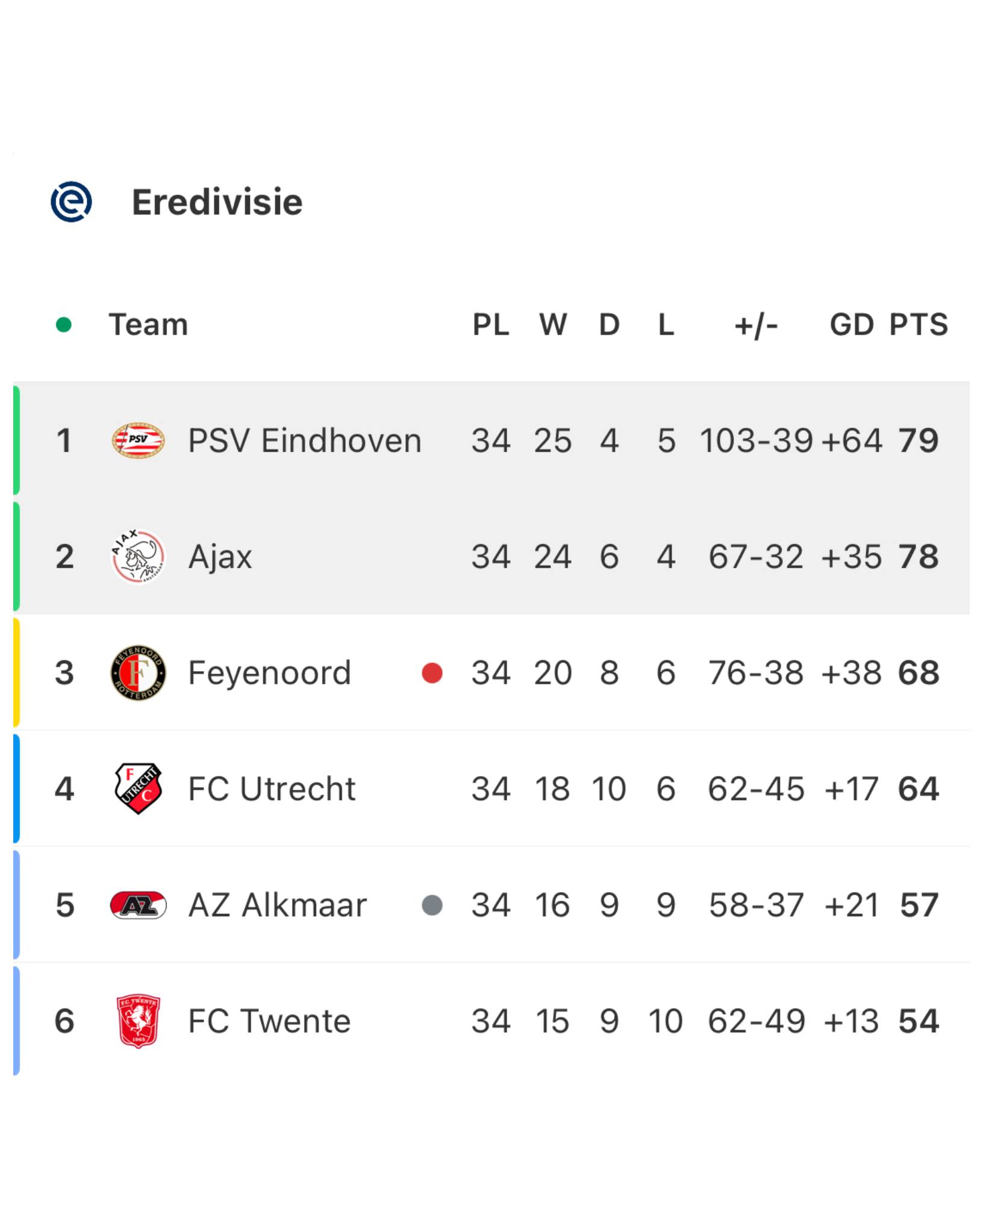983x1229 pixels.
Task: Click the Eredivisie league logo
Action: click(71, 202)
